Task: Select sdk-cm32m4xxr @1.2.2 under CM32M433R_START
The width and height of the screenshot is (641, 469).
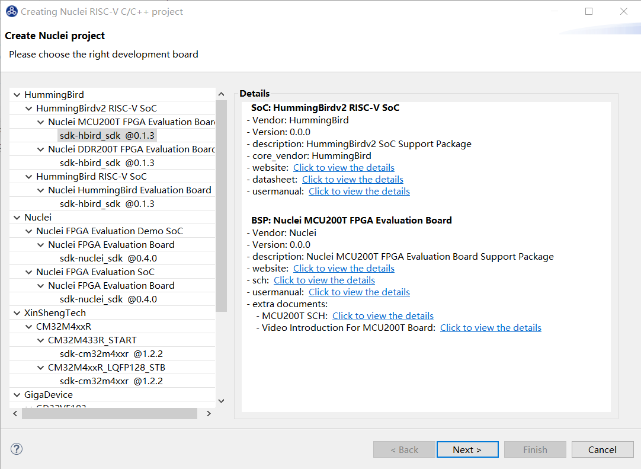Action: tap(111, 353)
